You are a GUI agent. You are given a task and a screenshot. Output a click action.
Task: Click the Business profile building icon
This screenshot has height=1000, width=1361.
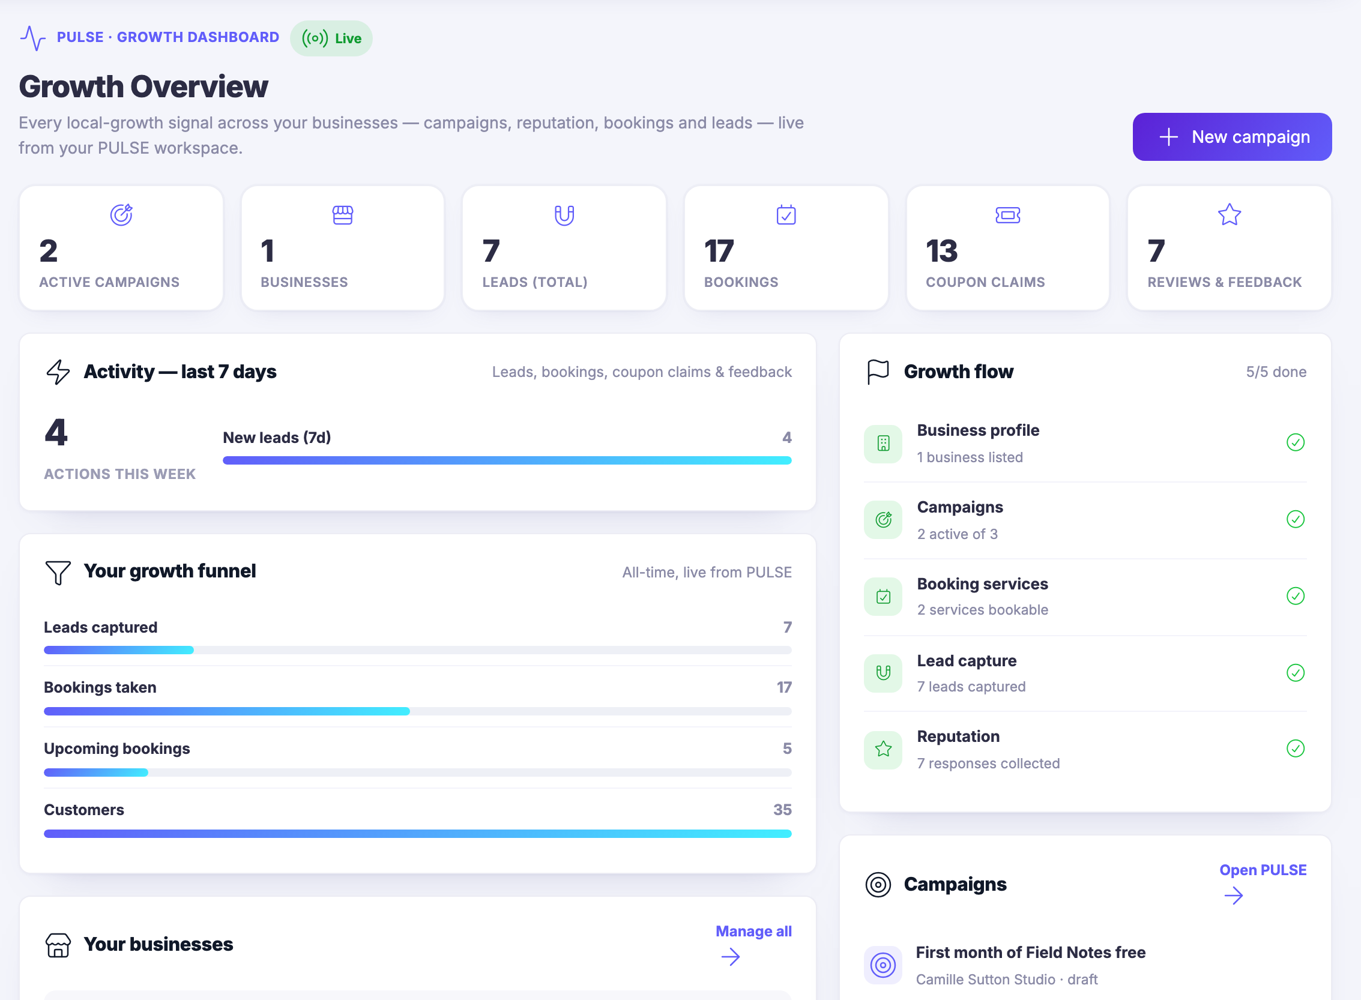(883, 444)
